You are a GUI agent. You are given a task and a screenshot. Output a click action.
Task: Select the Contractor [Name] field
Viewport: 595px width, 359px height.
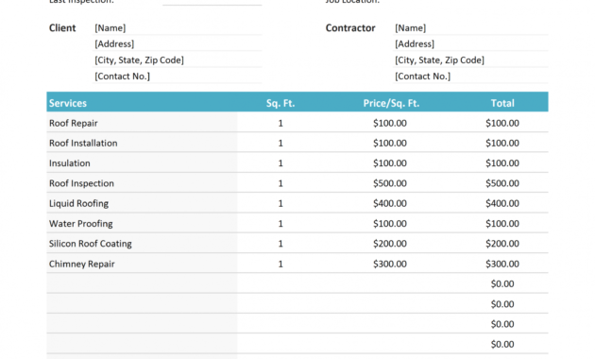click(470, 27)
